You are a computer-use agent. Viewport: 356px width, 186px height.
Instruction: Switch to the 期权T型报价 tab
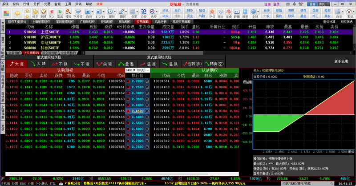[17, 21]
